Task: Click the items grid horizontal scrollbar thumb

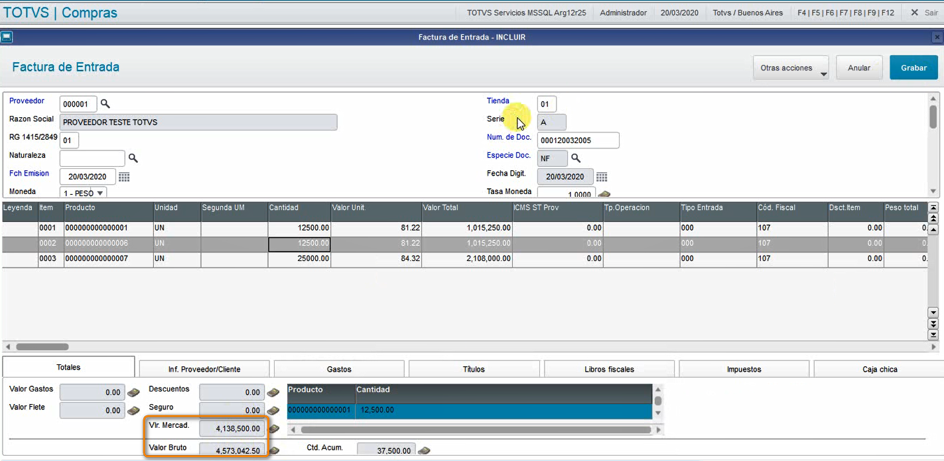Action: (42, 346)
